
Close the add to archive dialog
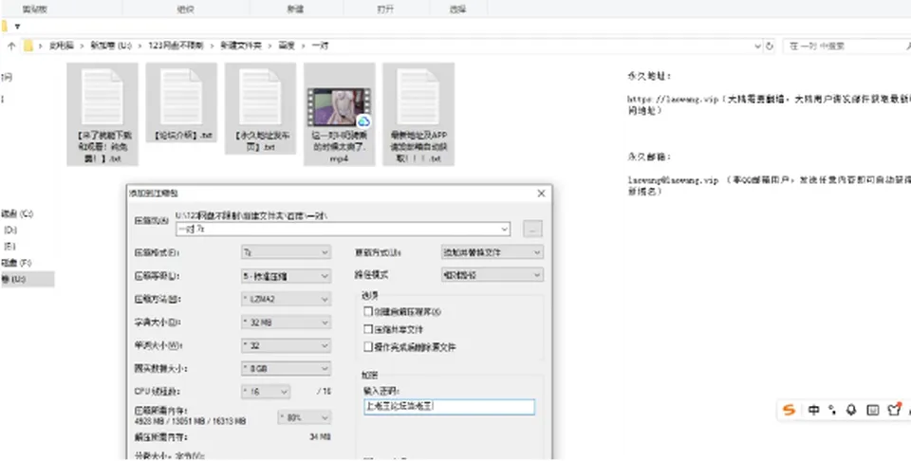click(542, 194)
